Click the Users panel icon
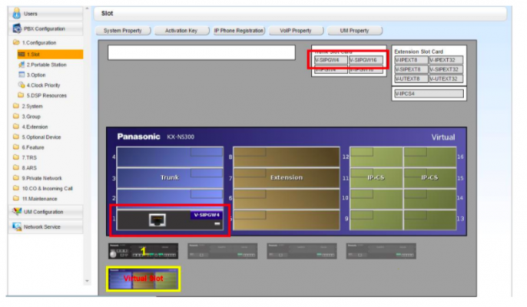Viewport: 527px width, 307px height. coord(18,13)
